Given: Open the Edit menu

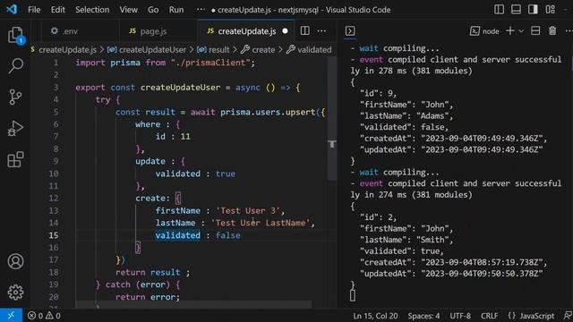Looking at the screenshot, I should coord(57,10).
